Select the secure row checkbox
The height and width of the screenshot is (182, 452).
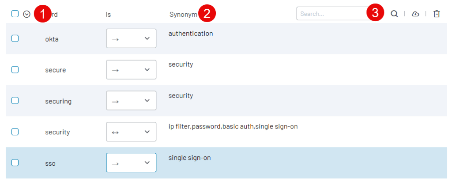[15, 69]
